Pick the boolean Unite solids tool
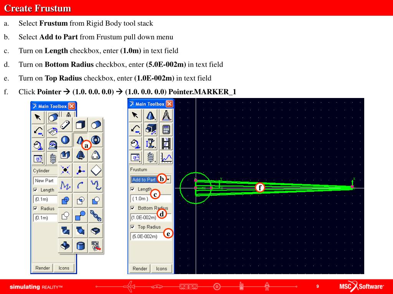393x294 pixels. [x=65, y=200]
